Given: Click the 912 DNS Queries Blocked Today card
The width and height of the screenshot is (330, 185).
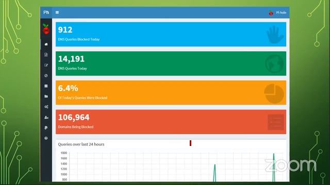Looking at the screenshot, I should point(171,34).
